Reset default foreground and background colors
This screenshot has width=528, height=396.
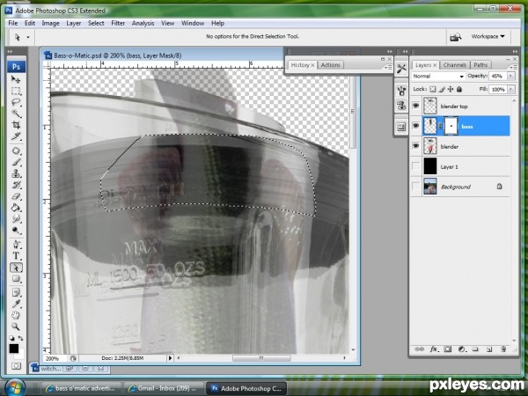[x=11, y=338]
